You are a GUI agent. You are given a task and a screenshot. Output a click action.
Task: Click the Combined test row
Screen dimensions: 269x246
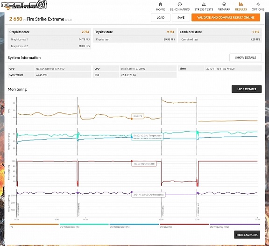[x=220, y=39]
